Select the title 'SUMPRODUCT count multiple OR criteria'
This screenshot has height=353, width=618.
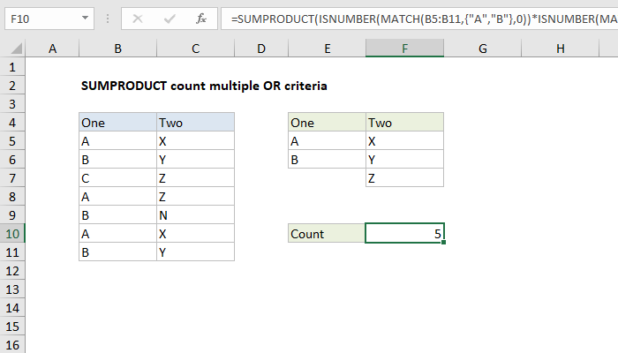204,86
